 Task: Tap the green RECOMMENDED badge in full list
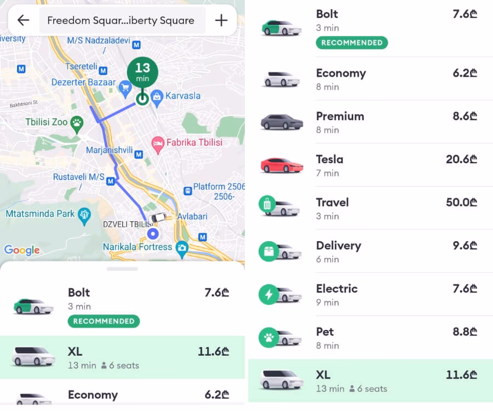point(352,43)
